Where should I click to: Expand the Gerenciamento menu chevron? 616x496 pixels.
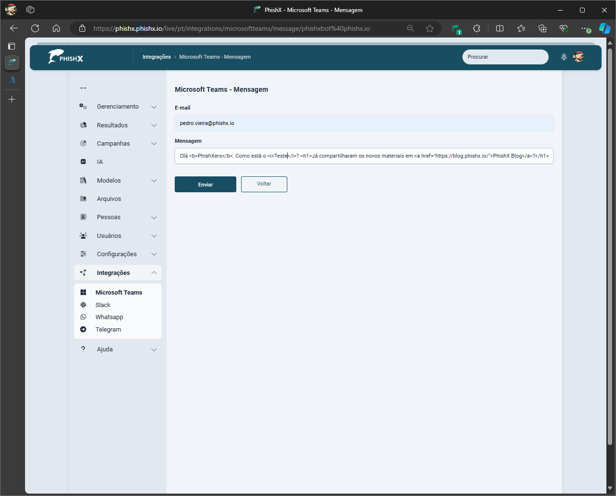(154, 107)
